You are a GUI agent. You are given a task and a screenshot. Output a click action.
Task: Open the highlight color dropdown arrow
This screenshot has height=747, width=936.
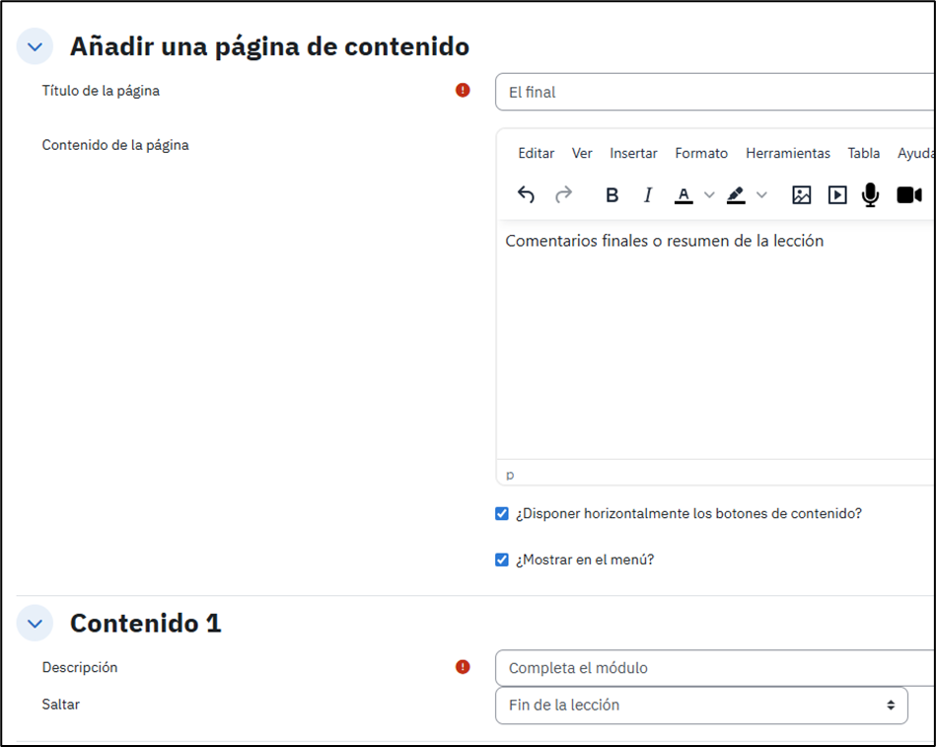[761, 195]
